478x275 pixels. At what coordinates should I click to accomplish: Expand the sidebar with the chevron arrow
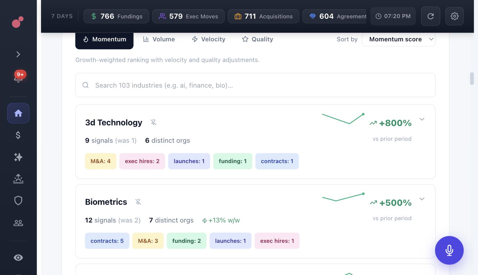(x=18, y=54)
